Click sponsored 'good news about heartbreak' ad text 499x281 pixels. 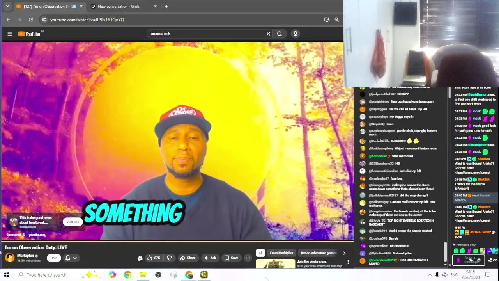pos(35,220)
